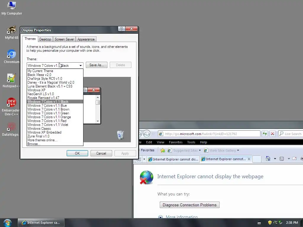Click the Save As button

pos(96,65)
